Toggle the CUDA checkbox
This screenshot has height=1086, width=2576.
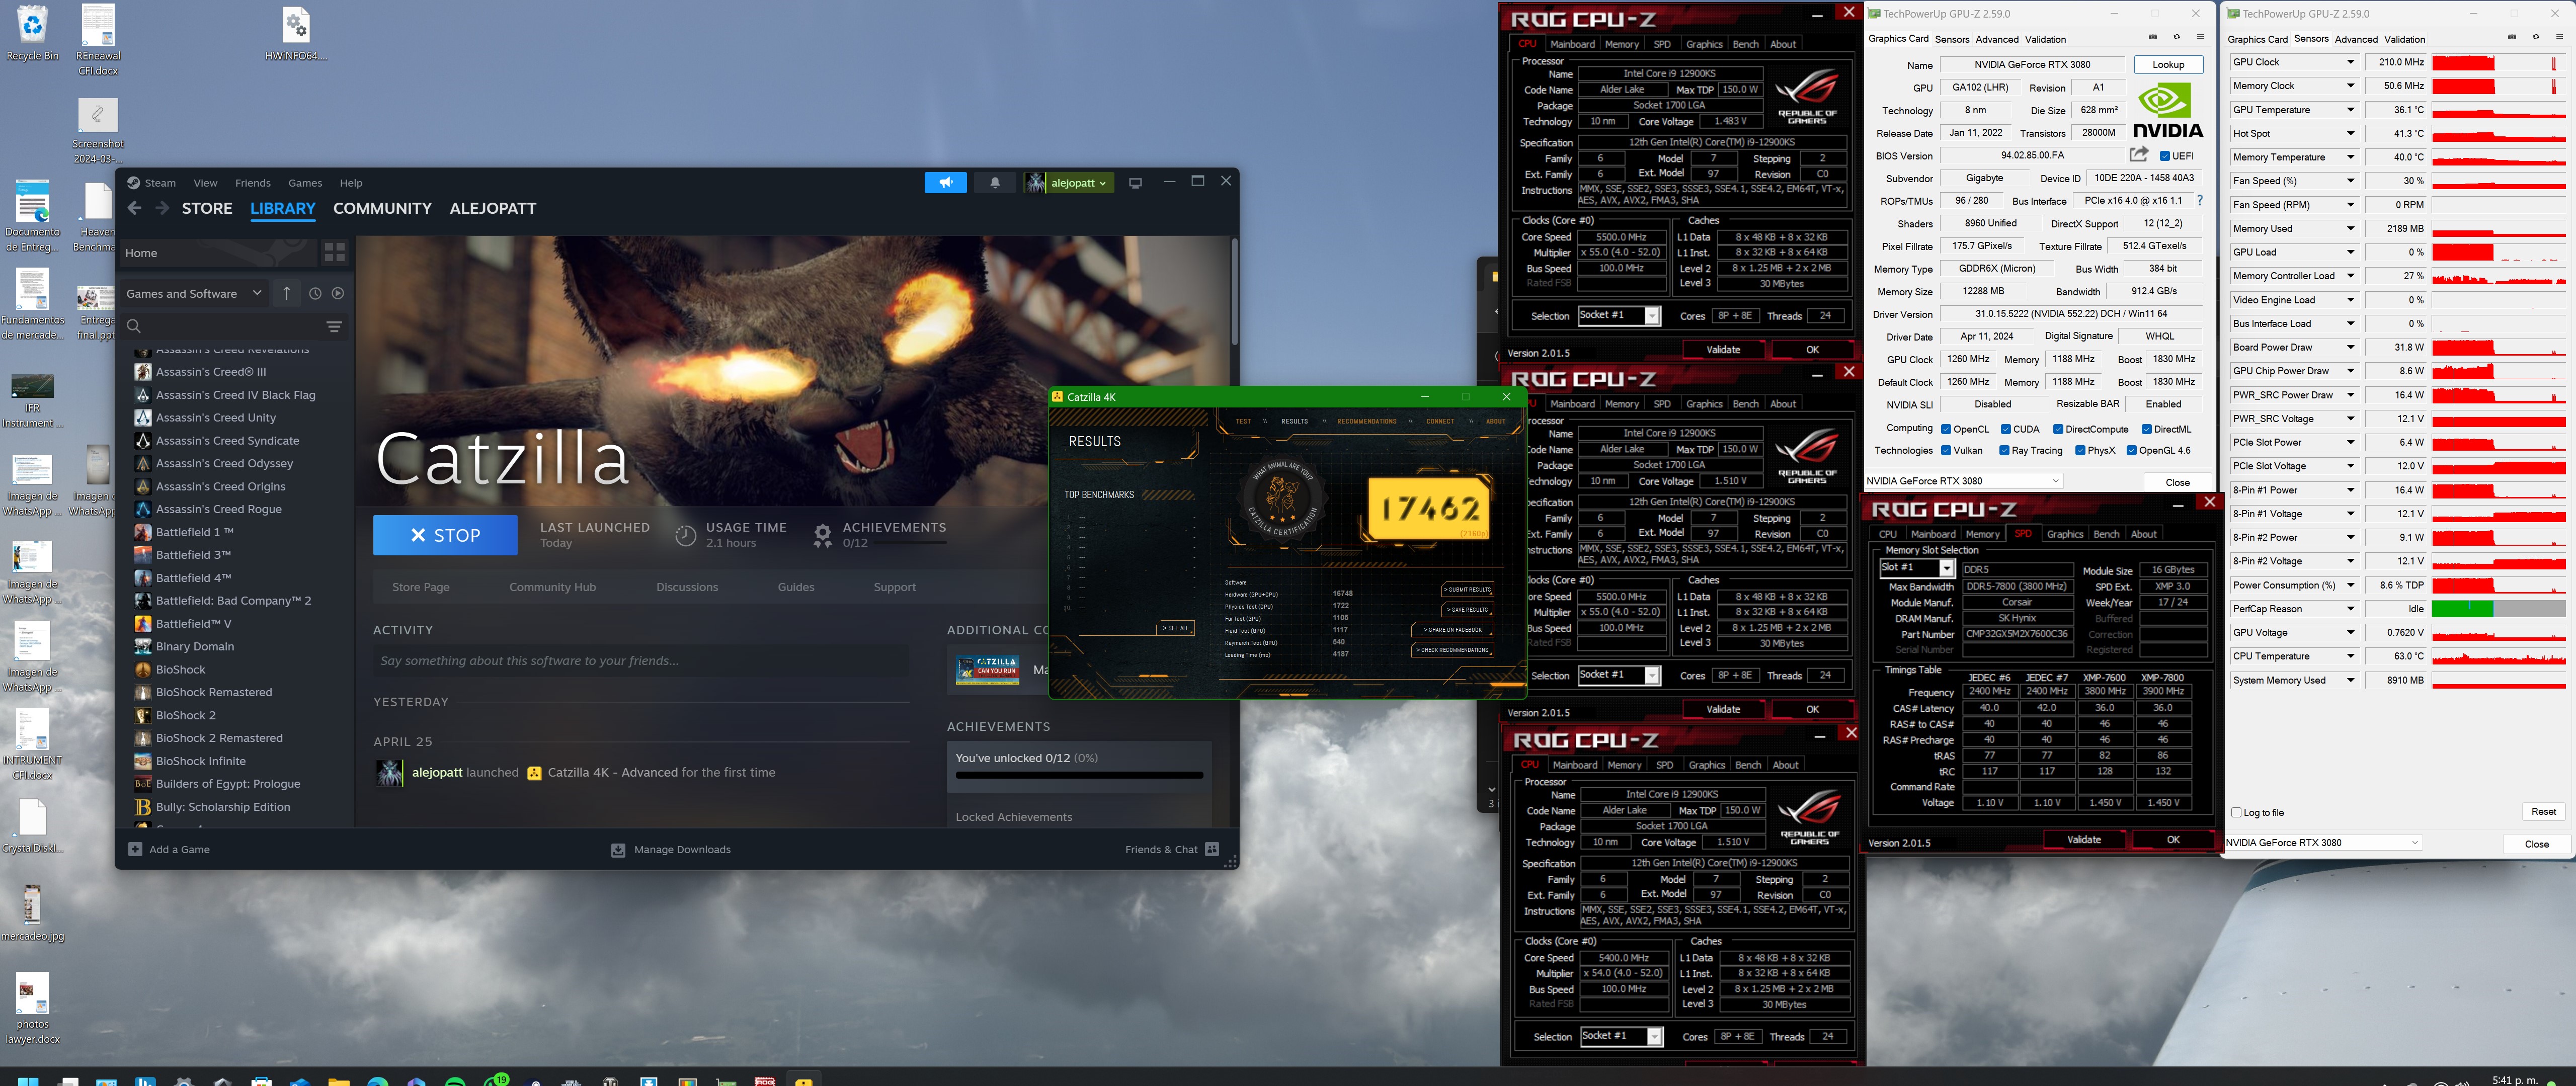click(2006, 429)
